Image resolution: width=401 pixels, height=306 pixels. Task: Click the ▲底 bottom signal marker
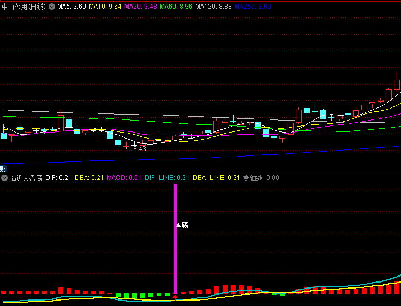[x=182, y=225]
